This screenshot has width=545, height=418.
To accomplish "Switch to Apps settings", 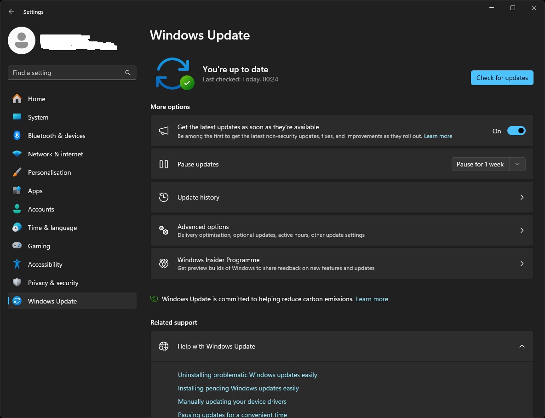I will [x=72, y=191].
